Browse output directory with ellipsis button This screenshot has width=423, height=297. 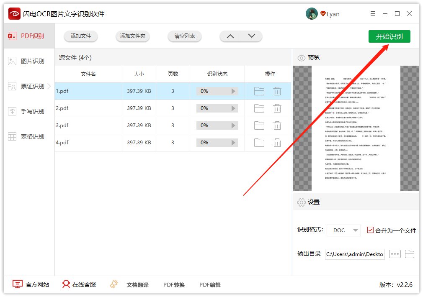click(395, 254)
